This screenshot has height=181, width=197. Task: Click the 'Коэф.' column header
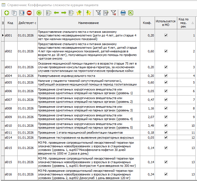tap(147, 23)
